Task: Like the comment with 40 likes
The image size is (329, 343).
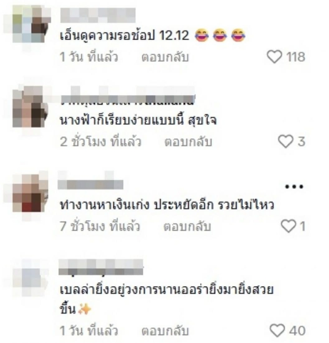Action: point(277,331)
